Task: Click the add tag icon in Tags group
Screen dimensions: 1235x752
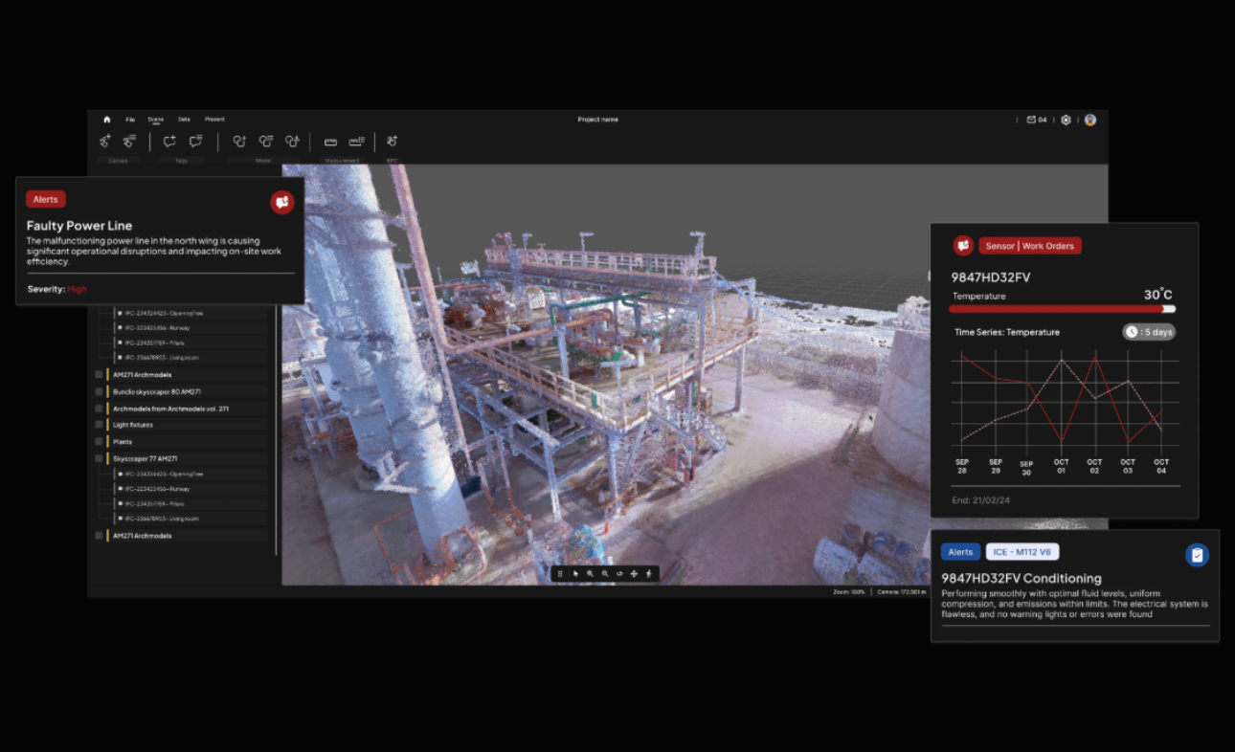Action: coord(169,142)
